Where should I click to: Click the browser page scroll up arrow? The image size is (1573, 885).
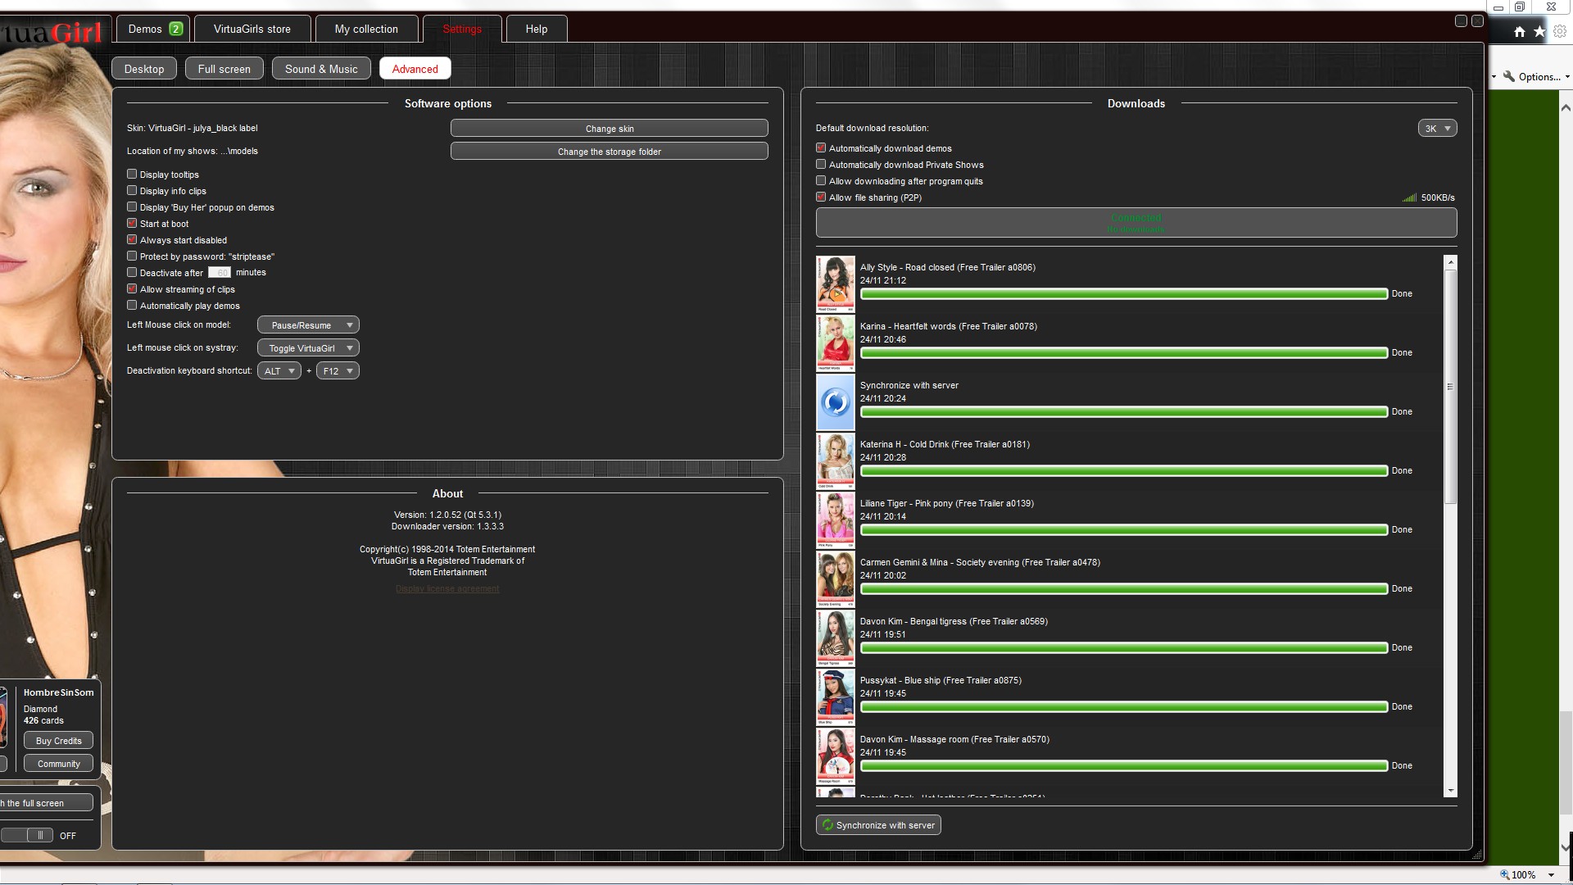coord(1566,107)
